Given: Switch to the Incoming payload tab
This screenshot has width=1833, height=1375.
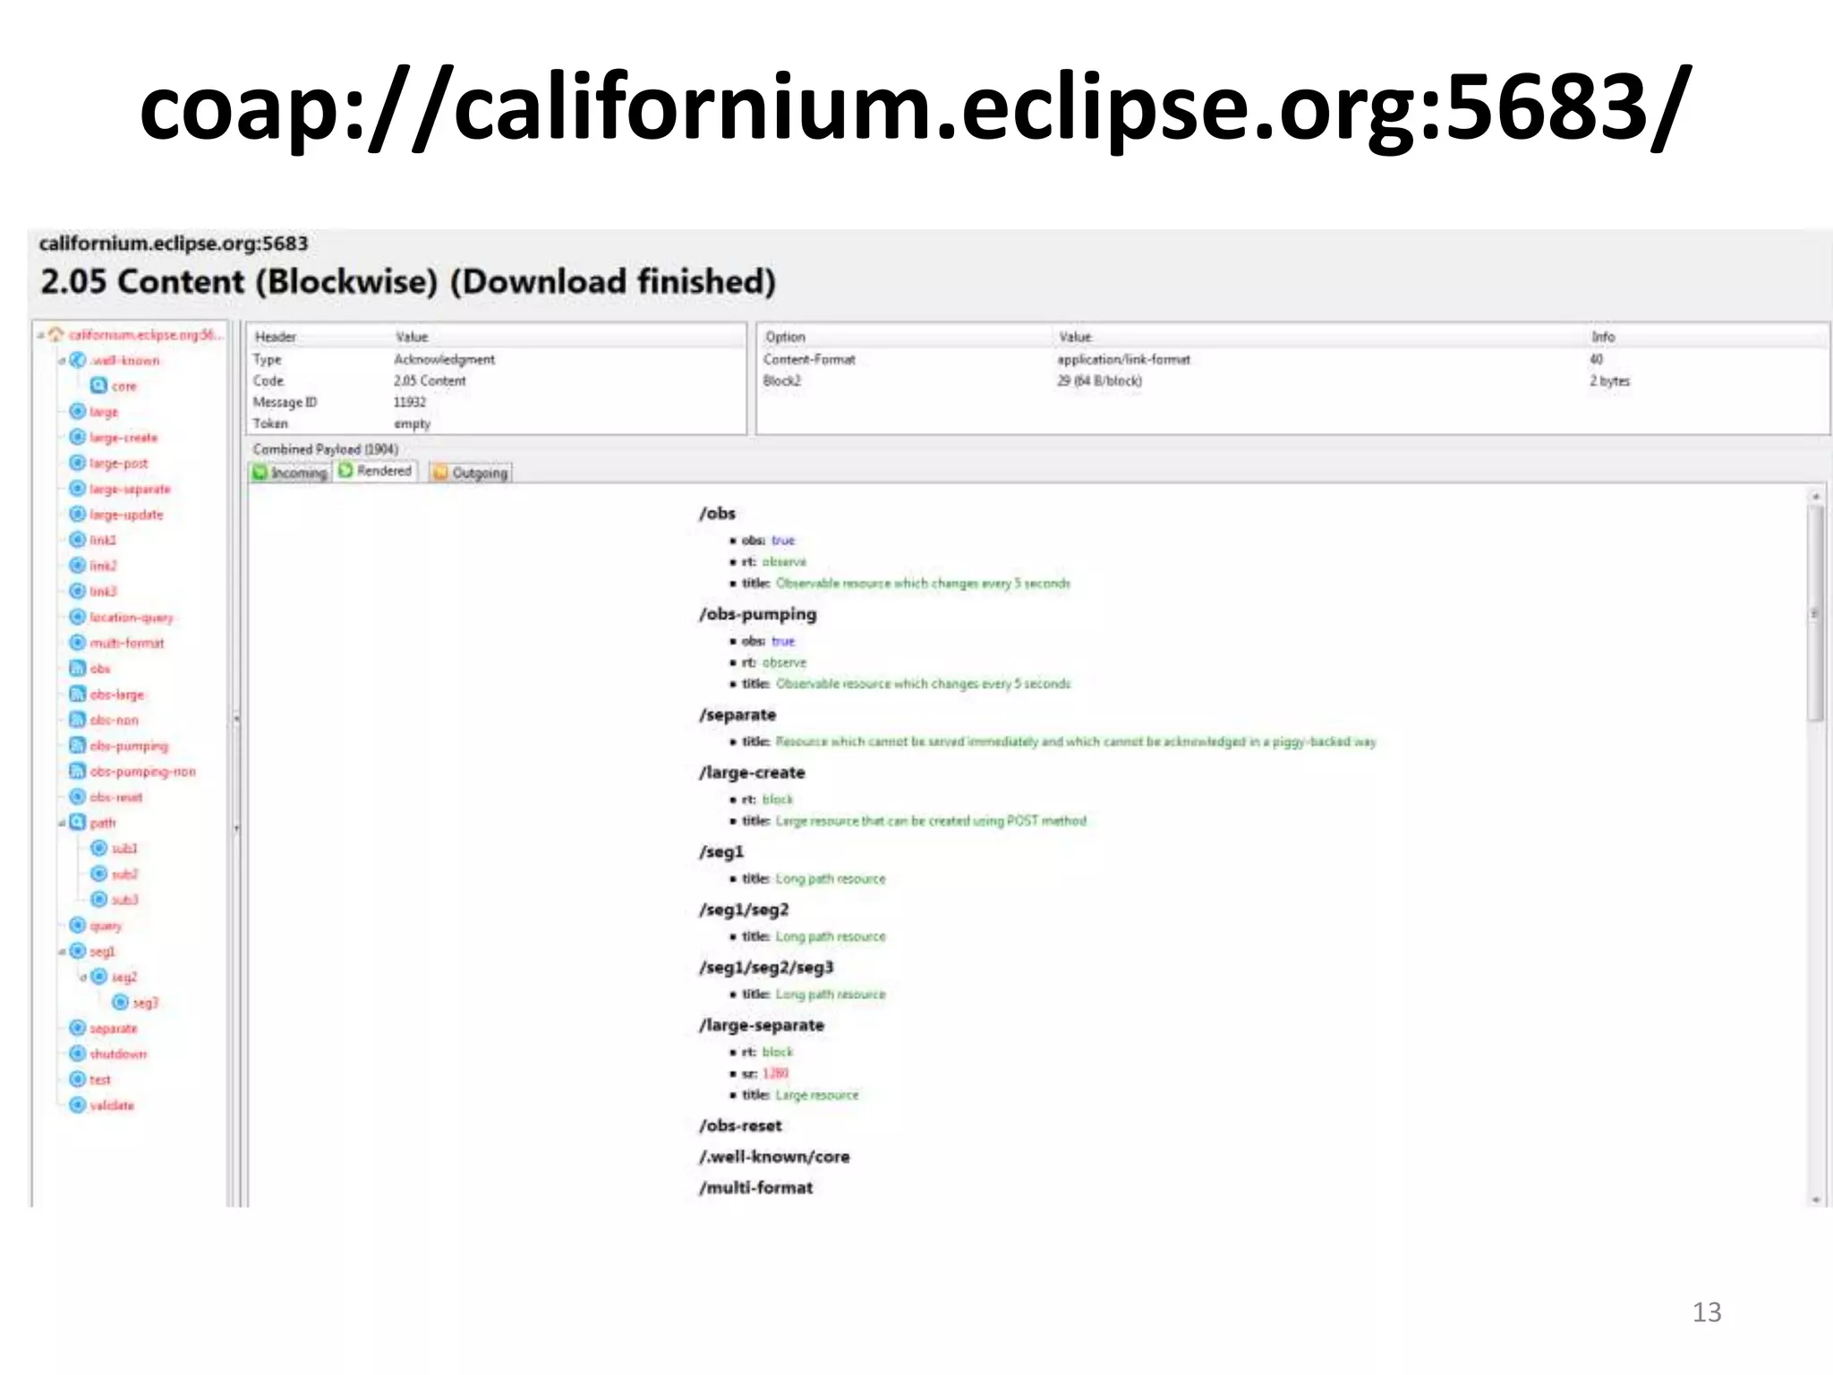Looking at the screenshot, I should (x=290, y=473).
